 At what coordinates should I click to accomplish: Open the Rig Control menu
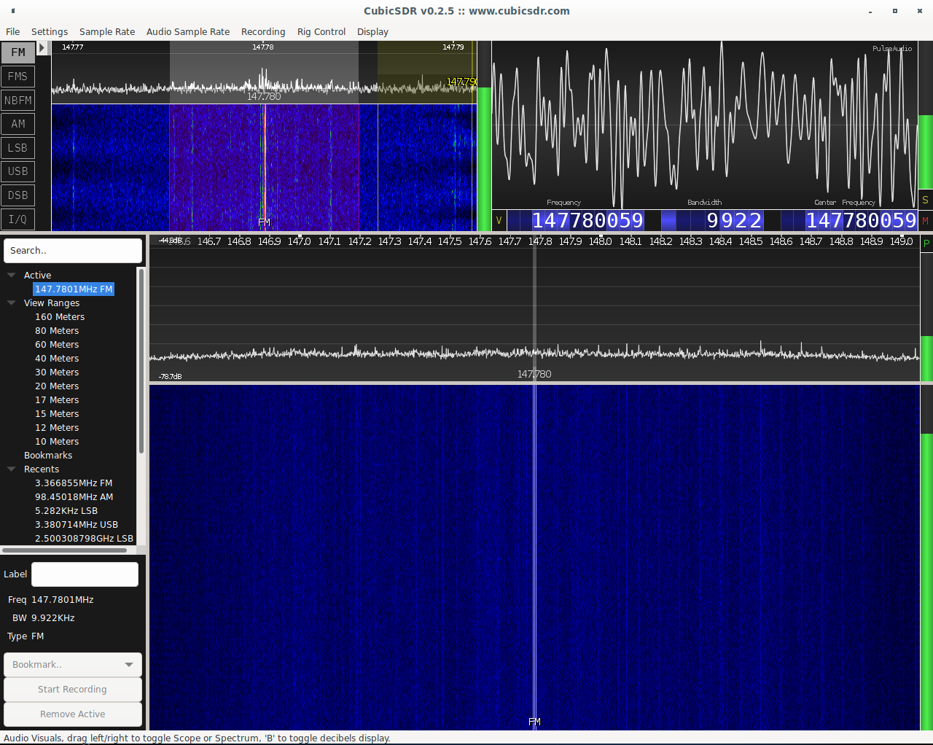[x=321, y=32]
